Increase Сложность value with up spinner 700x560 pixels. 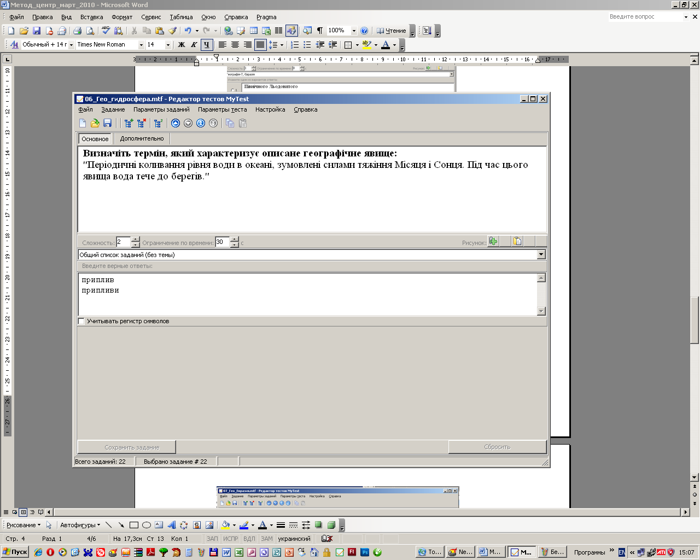[x=135, y=239]
